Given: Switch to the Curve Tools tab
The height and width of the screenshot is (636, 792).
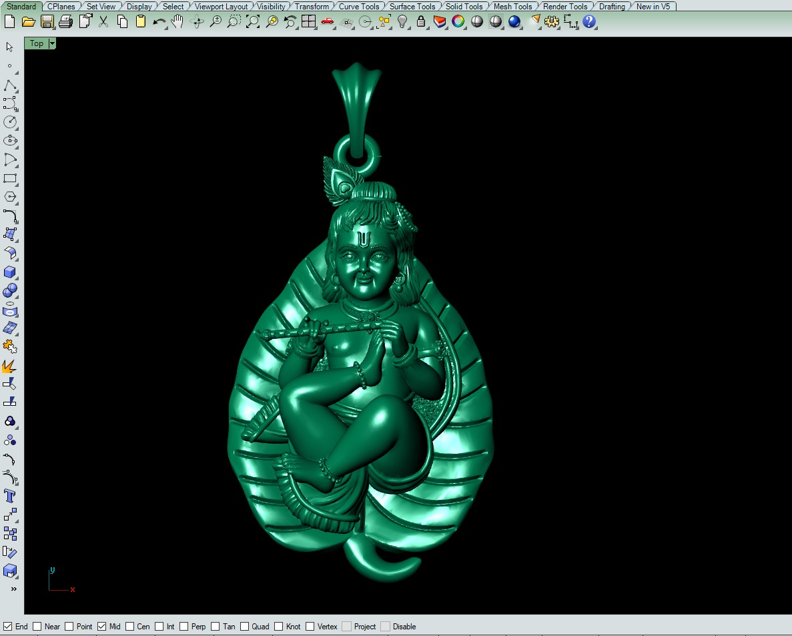Looking at the screenshot, I should coord(358,7).
